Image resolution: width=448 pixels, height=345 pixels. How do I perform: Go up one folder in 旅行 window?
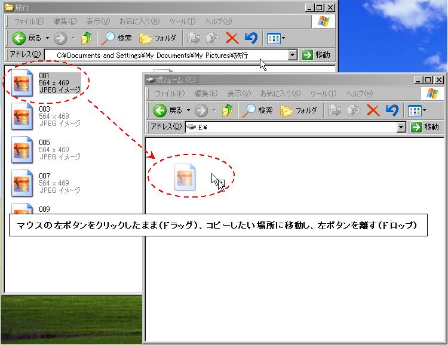pos(87,38)
